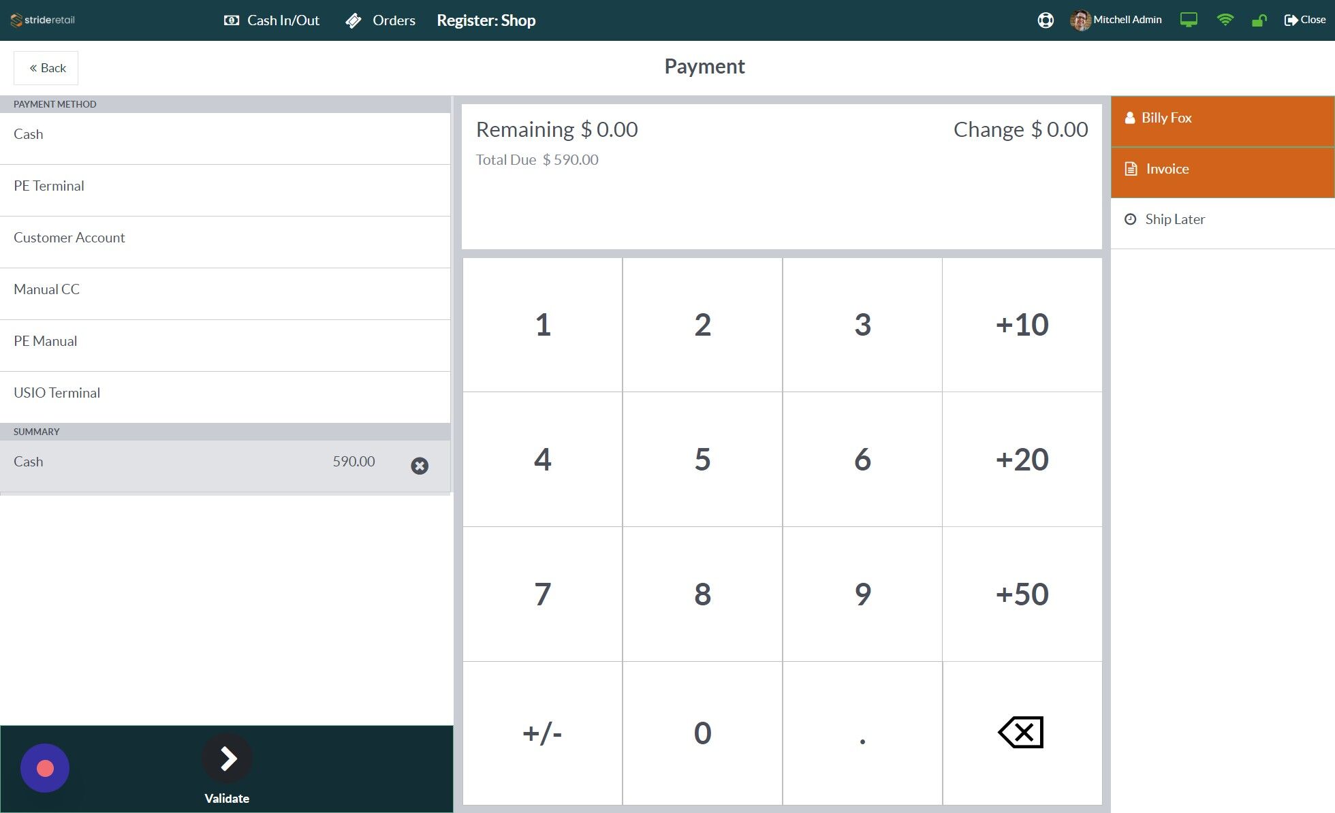Viewport: 1335px width, 813px height.
Task: Open the help lifebuoy icon
Action: coord(1046,20)
